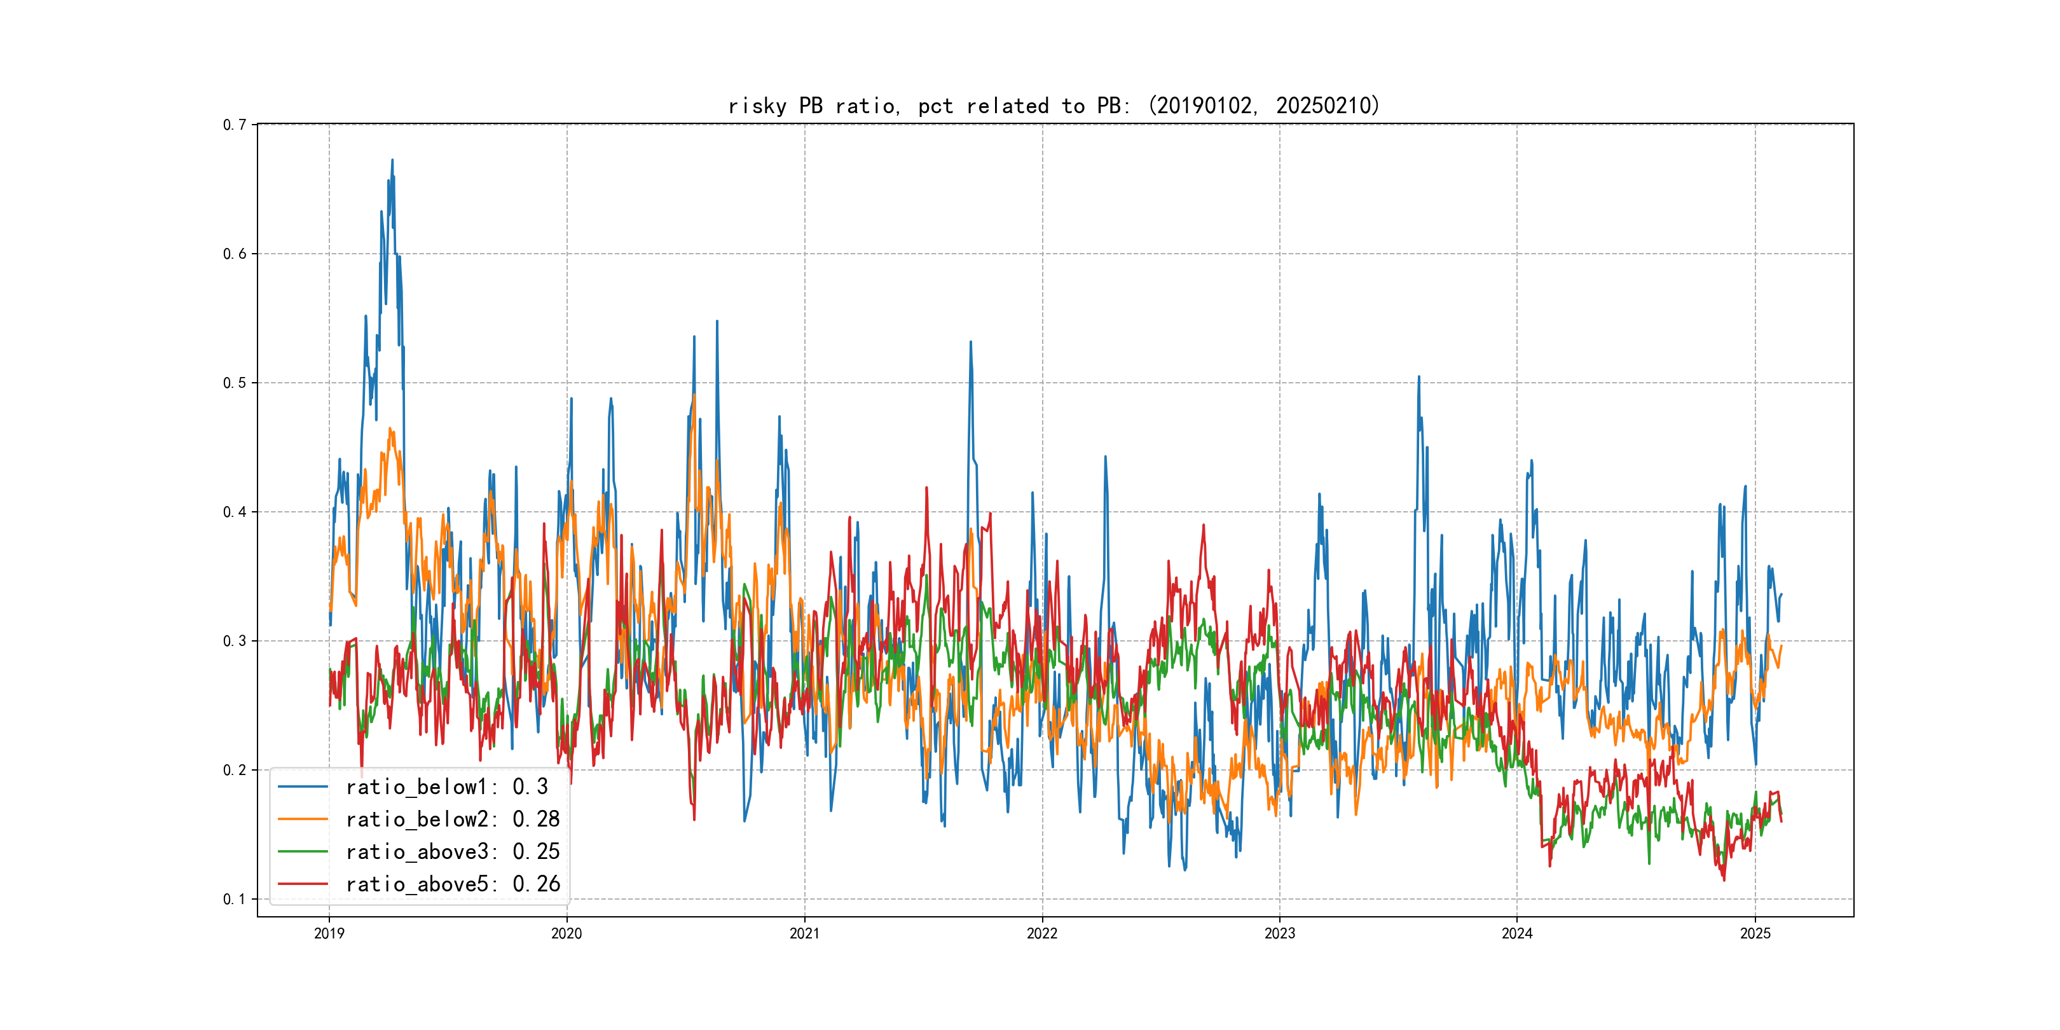Click the 2024 x-axis tick label
This screenshot has height=1030, width=2060.
1517,933
